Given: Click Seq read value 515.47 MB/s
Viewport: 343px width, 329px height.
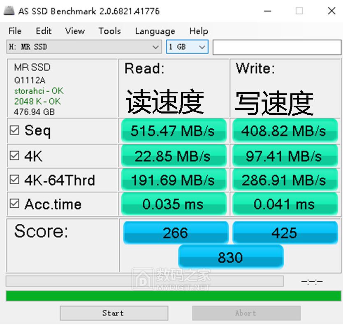Looking at the screenshot, I should (x=174, y=131).
